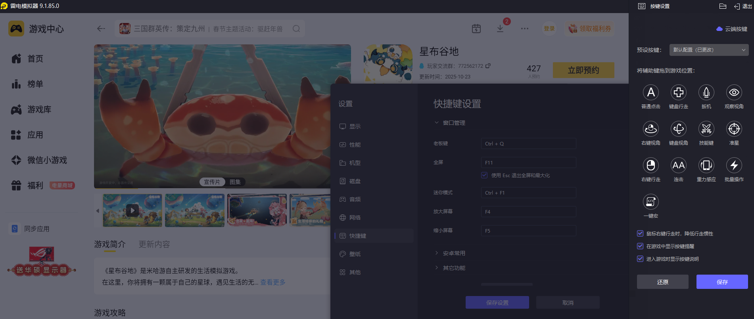Click the search magnifier icon

pos(296,29)
